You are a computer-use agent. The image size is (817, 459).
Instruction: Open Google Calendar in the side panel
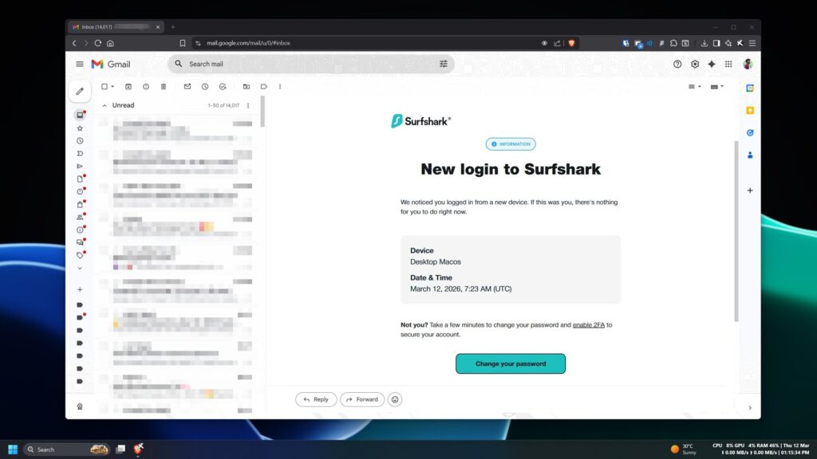pyautogui.click(x=750, y=88)
